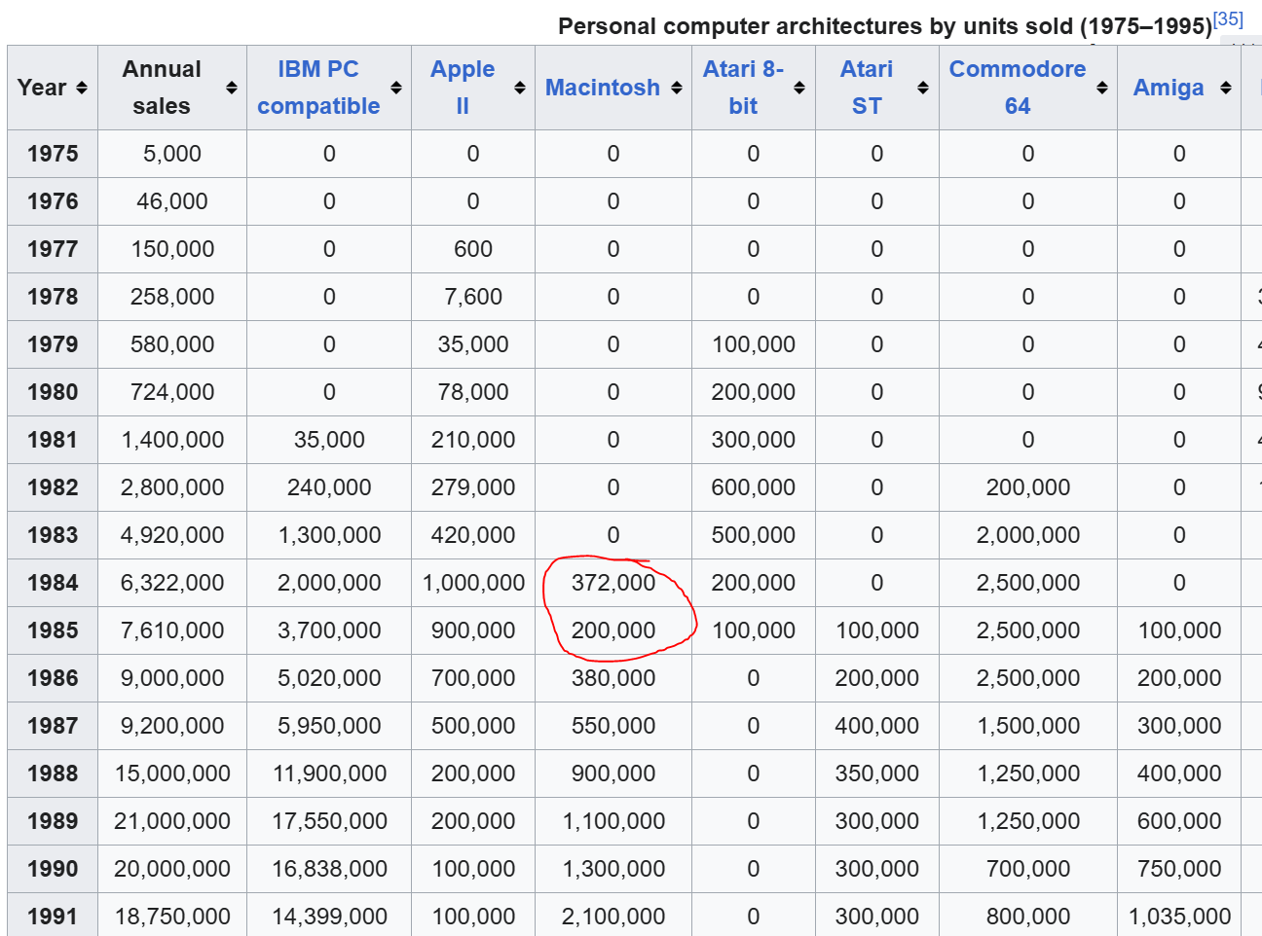The image size is (1262, 936).
Task: Open the Atari ST link
Action: coord(867,88)
